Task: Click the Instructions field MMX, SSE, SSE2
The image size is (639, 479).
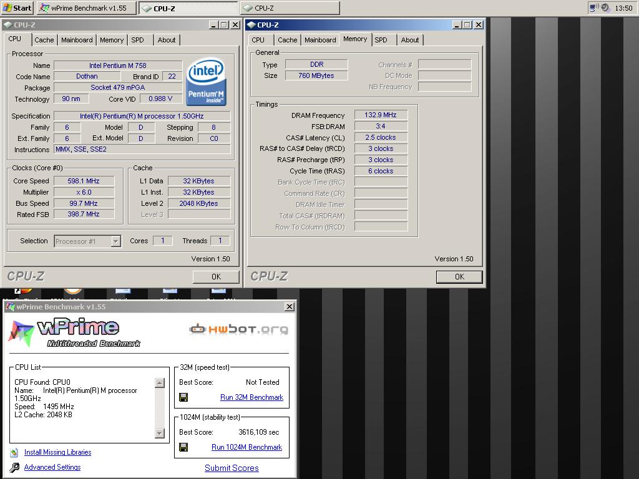Action: tap(142, 150)
